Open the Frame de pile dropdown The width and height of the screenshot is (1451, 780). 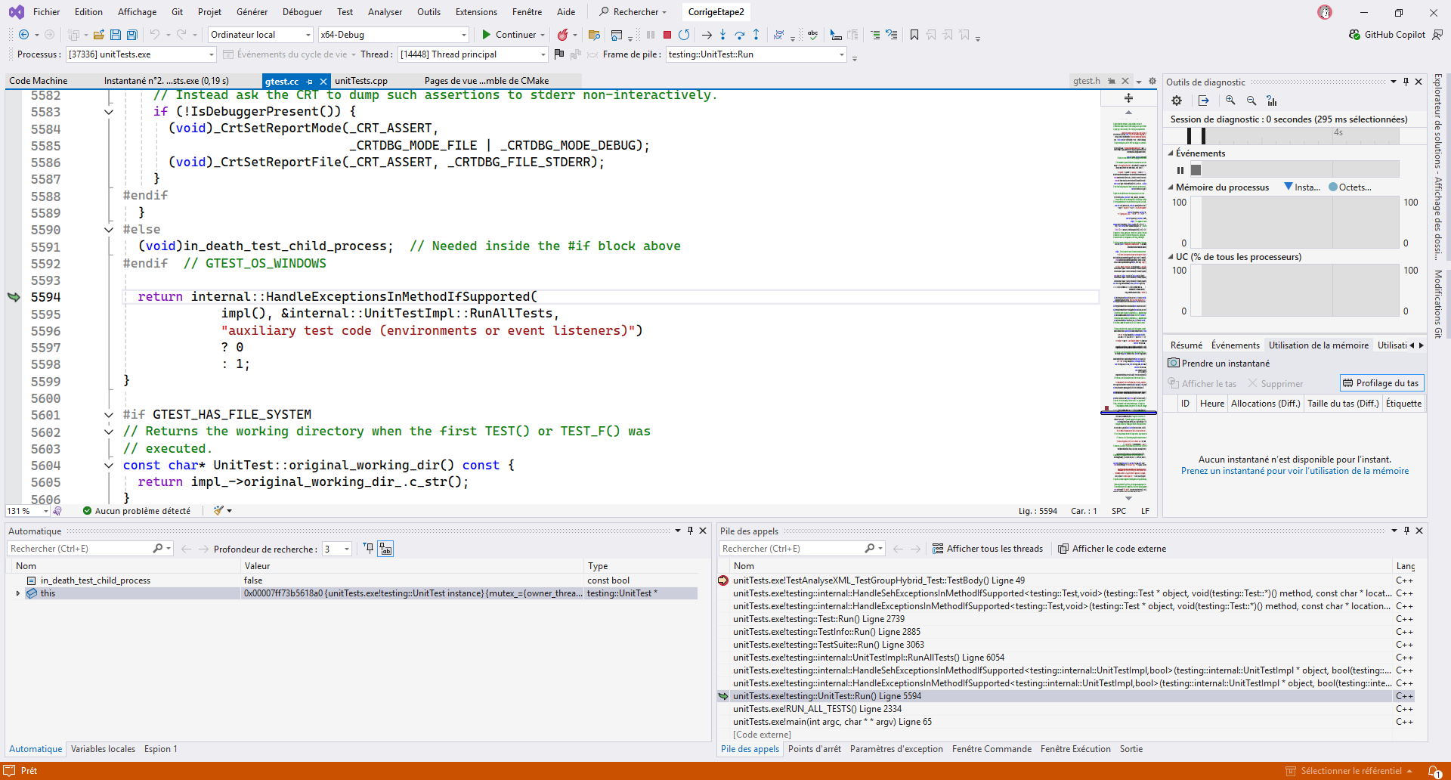(x=756, y=54)
